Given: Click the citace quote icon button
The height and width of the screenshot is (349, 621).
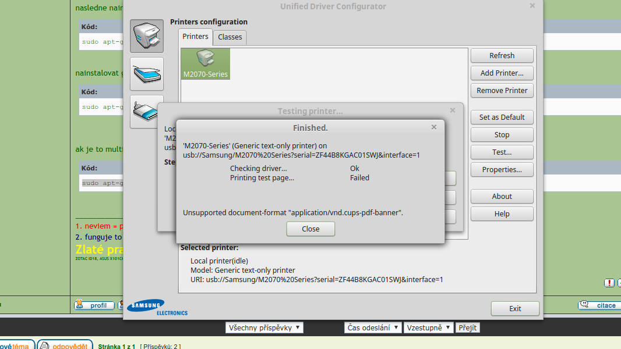Looking at the screenshot, I should pos(599,305).
